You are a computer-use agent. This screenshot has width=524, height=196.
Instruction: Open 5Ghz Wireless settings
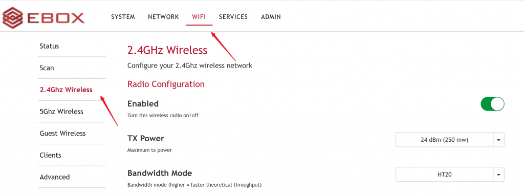(x=61, y=112)
